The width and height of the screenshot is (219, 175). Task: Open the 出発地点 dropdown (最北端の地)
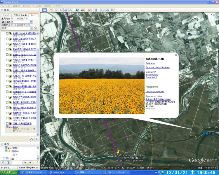pyautogui.click(x=31, y=22)
